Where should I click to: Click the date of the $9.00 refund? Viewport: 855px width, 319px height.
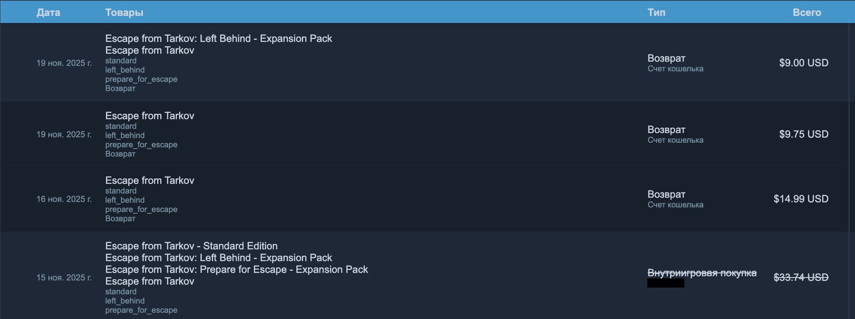coord(64,63)
